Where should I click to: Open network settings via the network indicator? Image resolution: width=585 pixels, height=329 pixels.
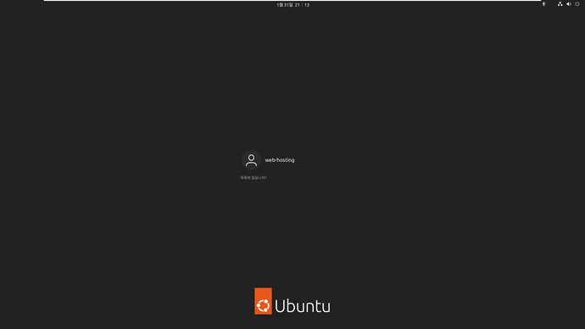tap(560, 4)
